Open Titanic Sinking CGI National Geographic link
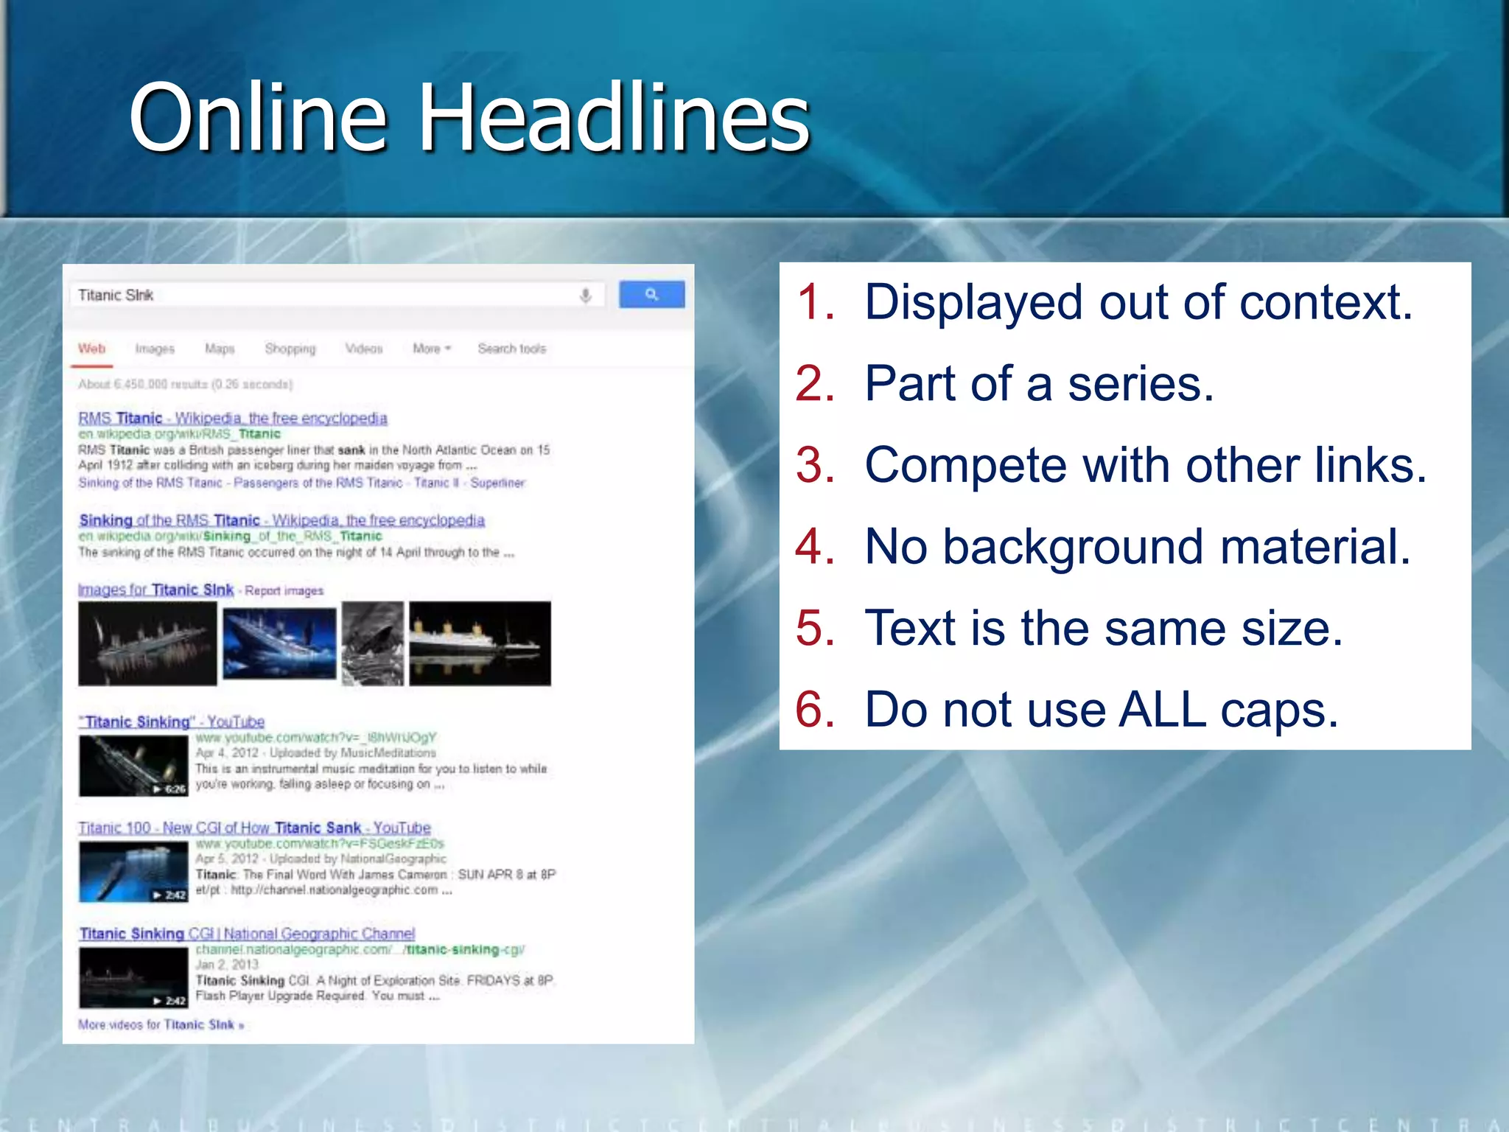This screenshot has height=1132, width=1509. [247, 934]
